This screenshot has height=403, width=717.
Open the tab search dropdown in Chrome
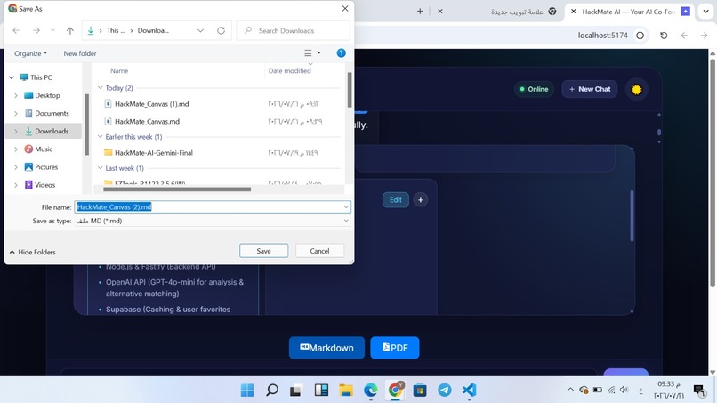[x=705, y=12]
